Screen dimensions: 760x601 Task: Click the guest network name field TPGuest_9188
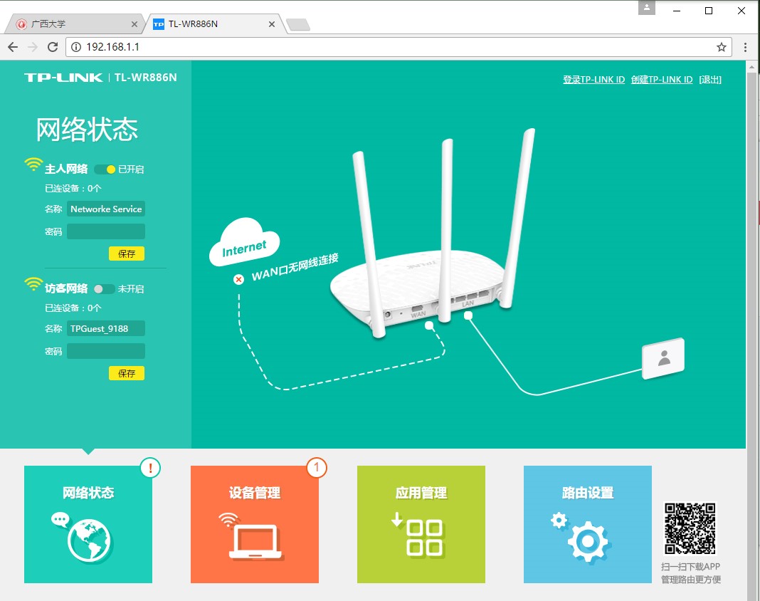click(106, 328)
